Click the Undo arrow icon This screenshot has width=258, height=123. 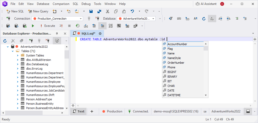132,11
